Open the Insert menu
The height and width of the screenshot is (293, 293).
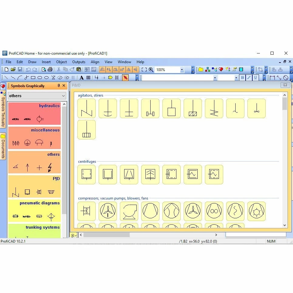point(46,62)
